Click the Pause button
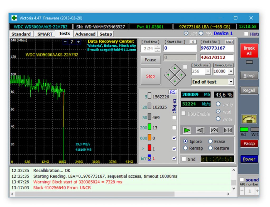This screenshot has height=207, width=270. point(151,60)
